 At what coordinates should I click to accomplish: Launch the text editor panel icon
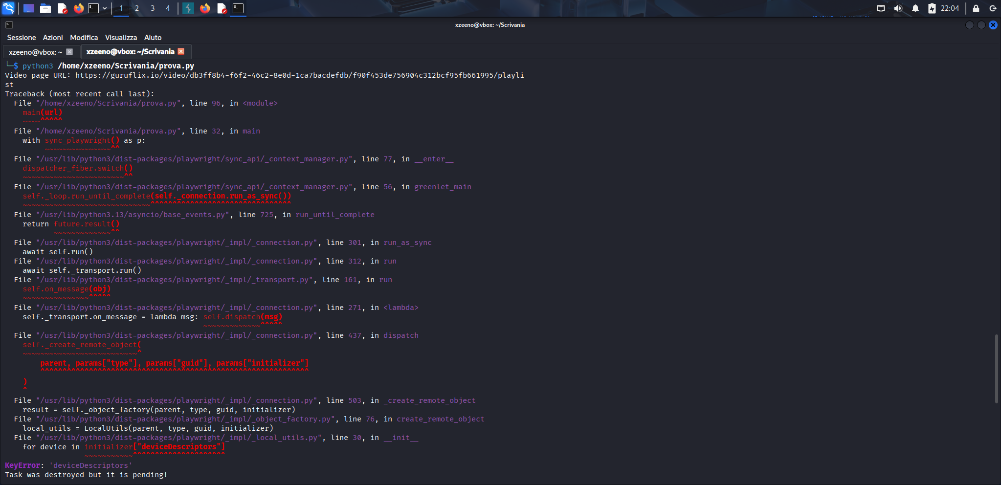click(x=62, y=8)
